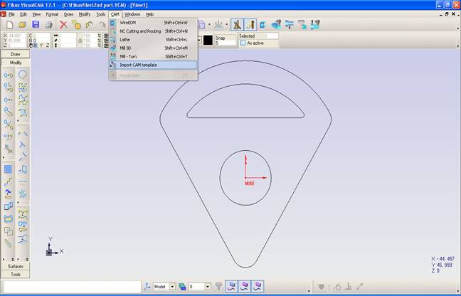461x296 pixels.
Task: Expand the Surfaces panel section
Action: 15,266
